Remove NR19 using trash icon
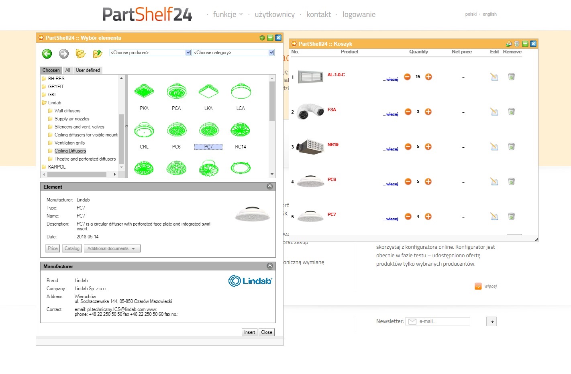The image size is (571, 374). pyautogui.click(x=511, y=146)
